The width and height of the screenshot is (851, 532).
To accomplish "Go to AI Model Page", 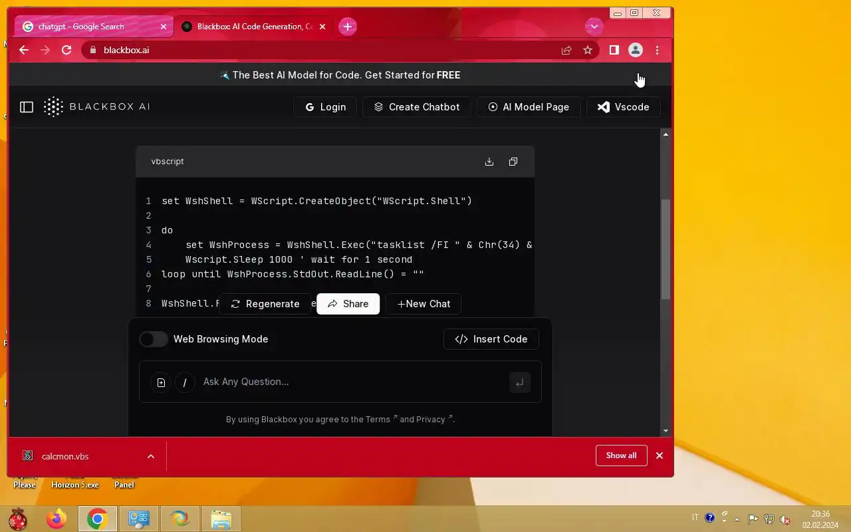I will point(529,107).
